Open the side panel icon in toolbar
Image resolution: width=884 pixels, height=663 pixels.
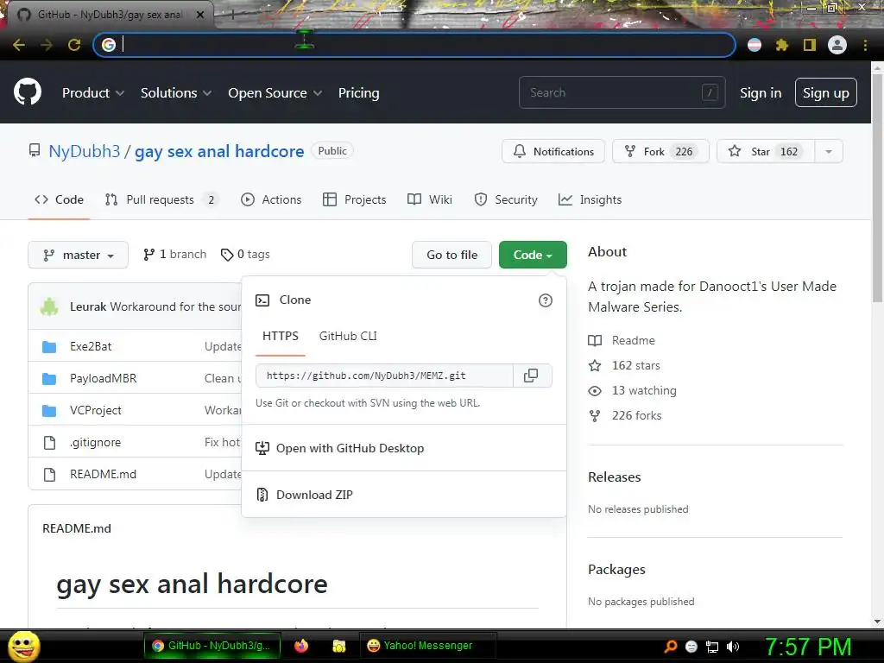pos(810,45)
